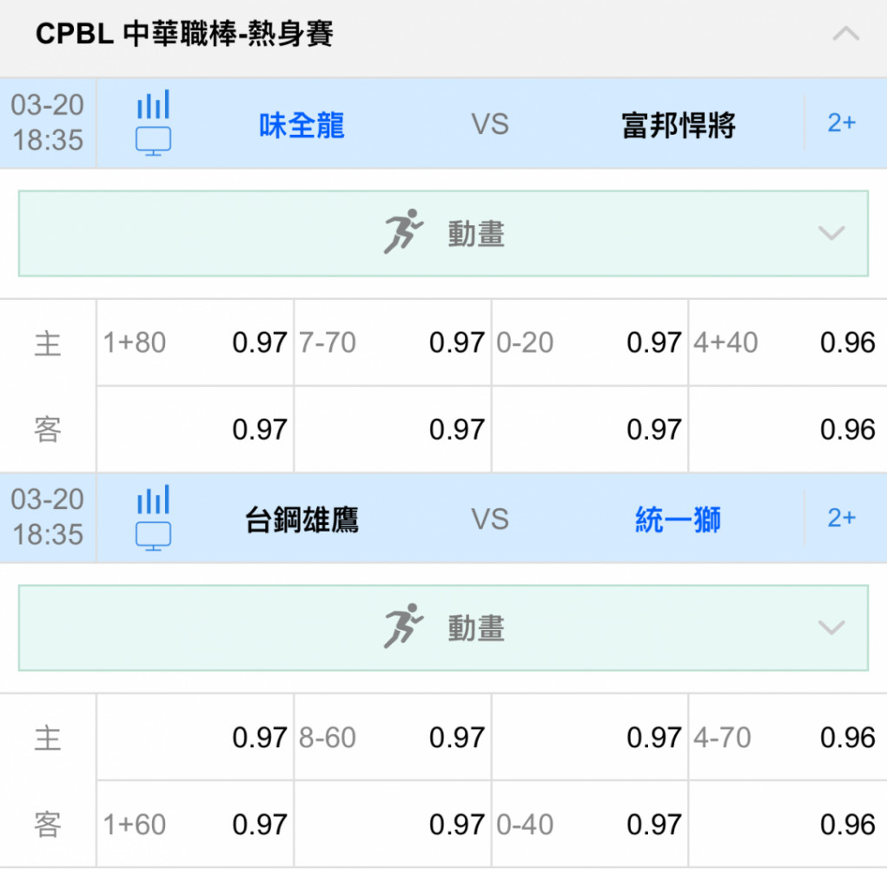Click the 動畫 label in 台鋼雄鷹 match
The width and height of the screenshot is (887, 869).
point(476,628)
